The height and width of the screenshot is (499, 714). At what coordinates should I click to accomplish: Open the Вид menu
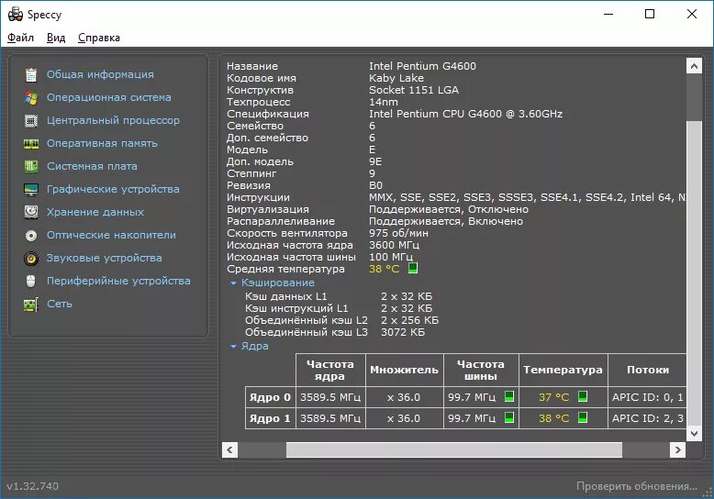click(x=56, y=38)
